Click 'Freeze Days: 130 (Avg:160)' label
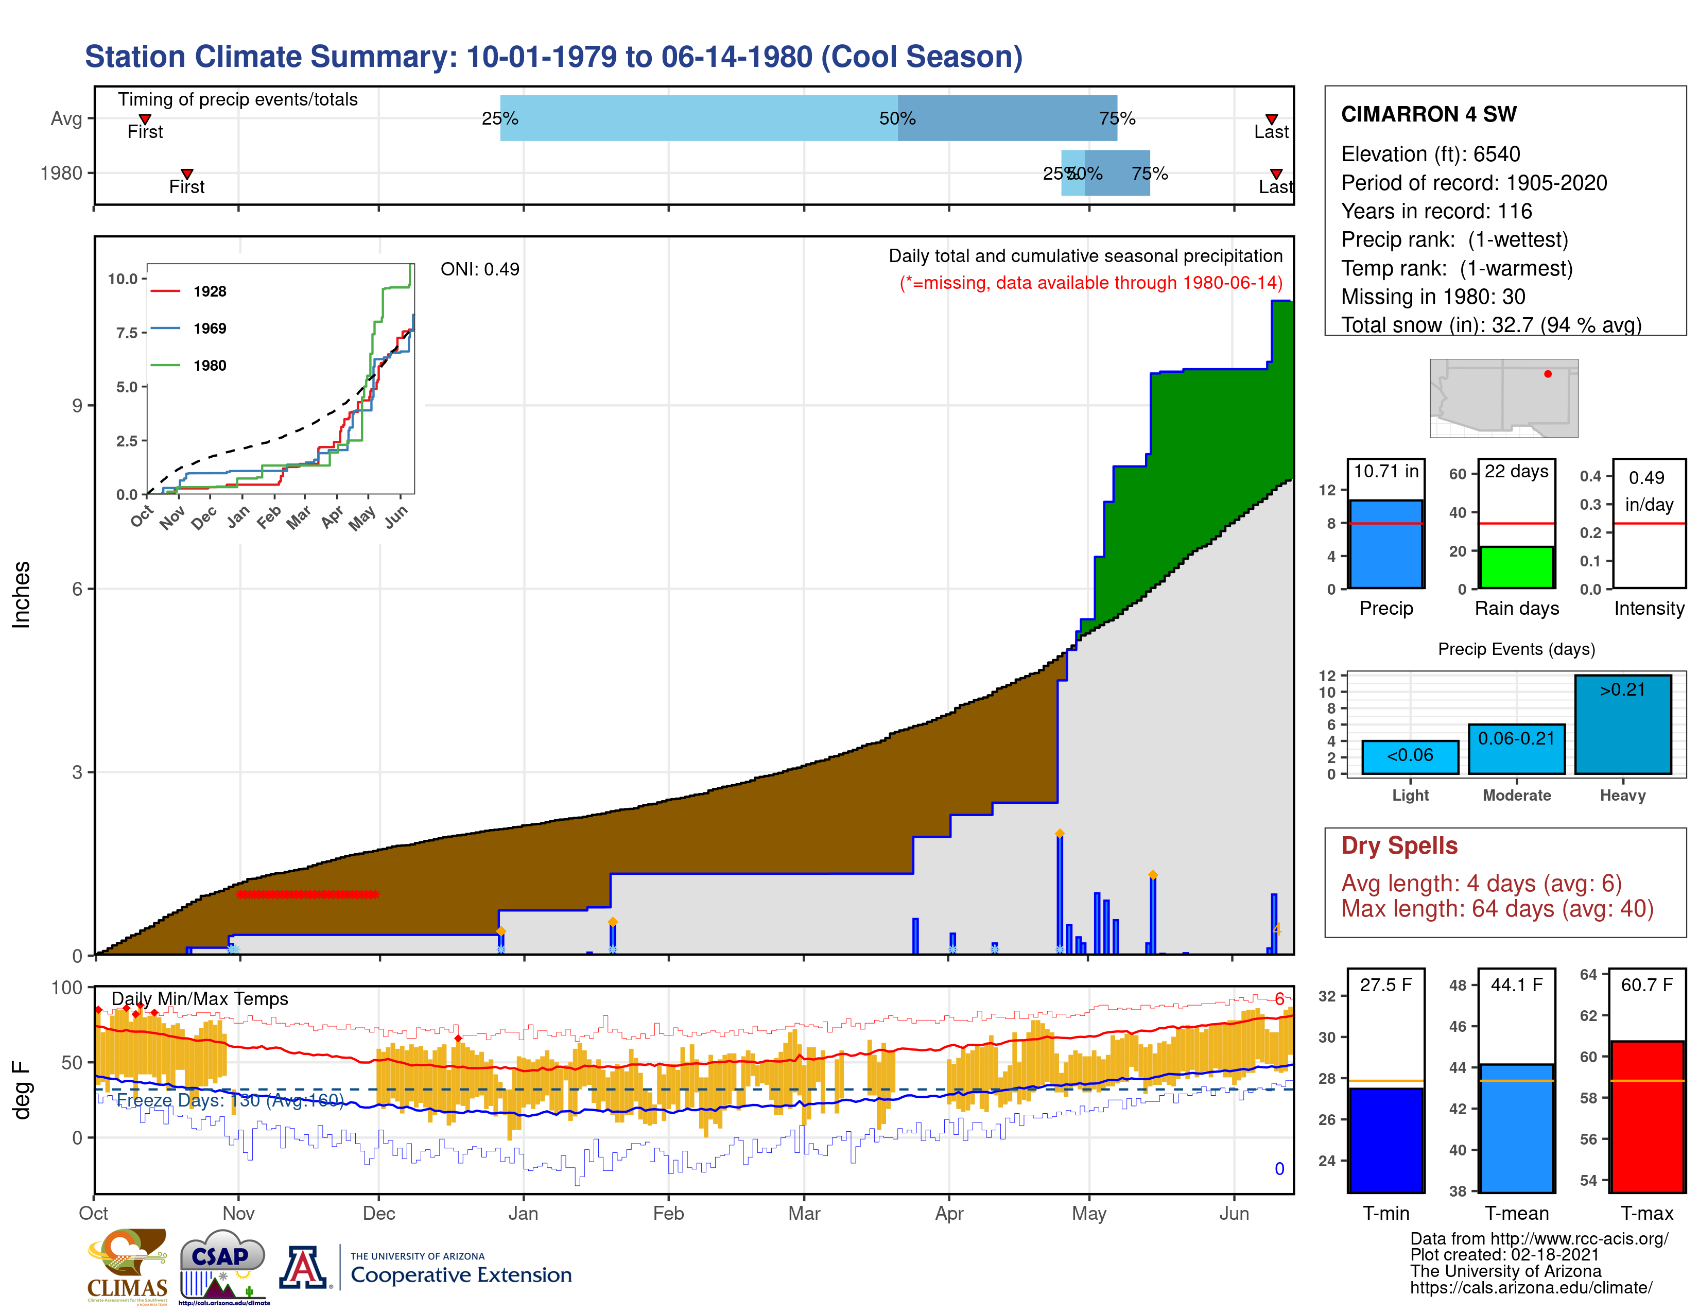The image size is (1699, 1313). 230,1100
